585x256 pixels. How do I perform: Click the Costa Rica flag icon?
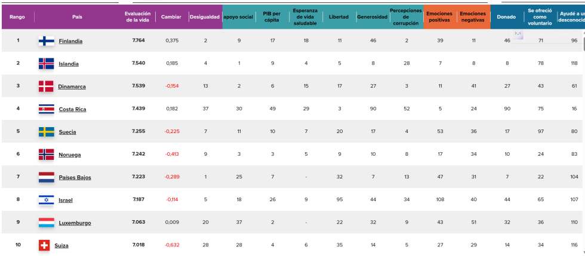46,109
